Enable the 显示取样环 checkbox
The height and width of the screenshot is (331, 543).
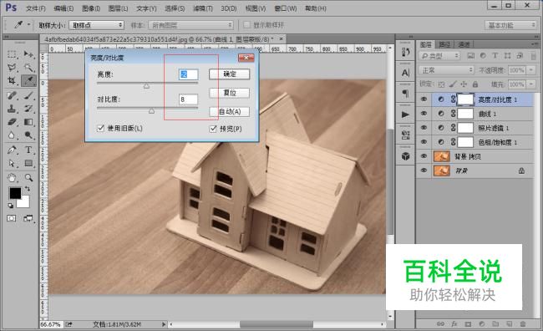[x=246, y=24]
